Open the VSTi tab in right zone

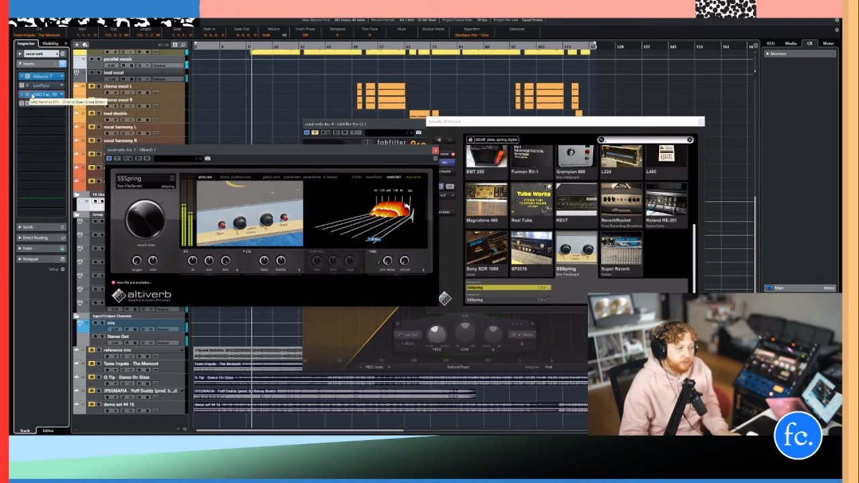pos(771,44)
